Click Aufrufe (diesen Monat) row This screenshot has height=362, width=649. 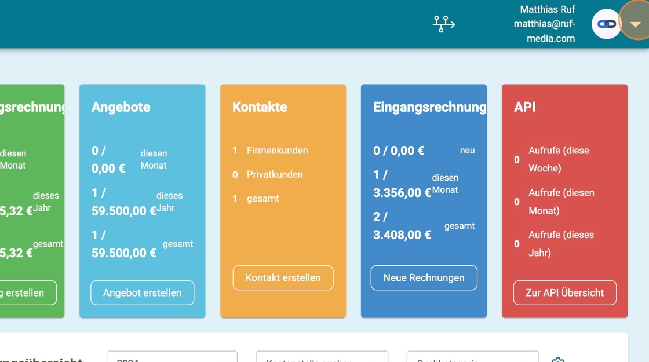point(555,202)
